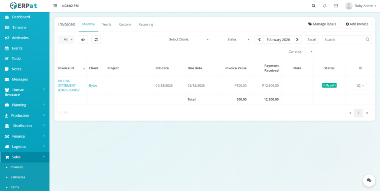This screenshot has width=380, height=191.
Task: Toggle column visibility eye-slash button
Action: coord(83,40)
